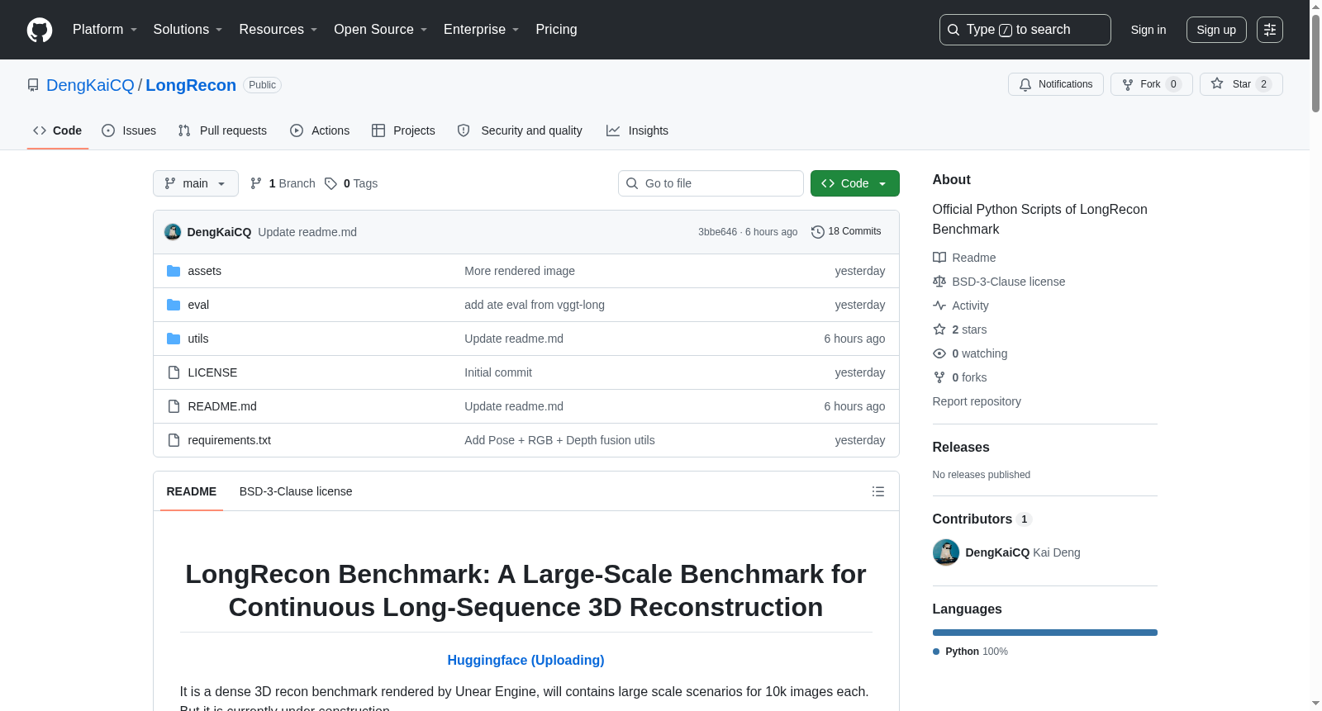This screenshot has width=1322, height=711.
Task: Click the fork icon beside 0 forks
Action: pos(939,377)
